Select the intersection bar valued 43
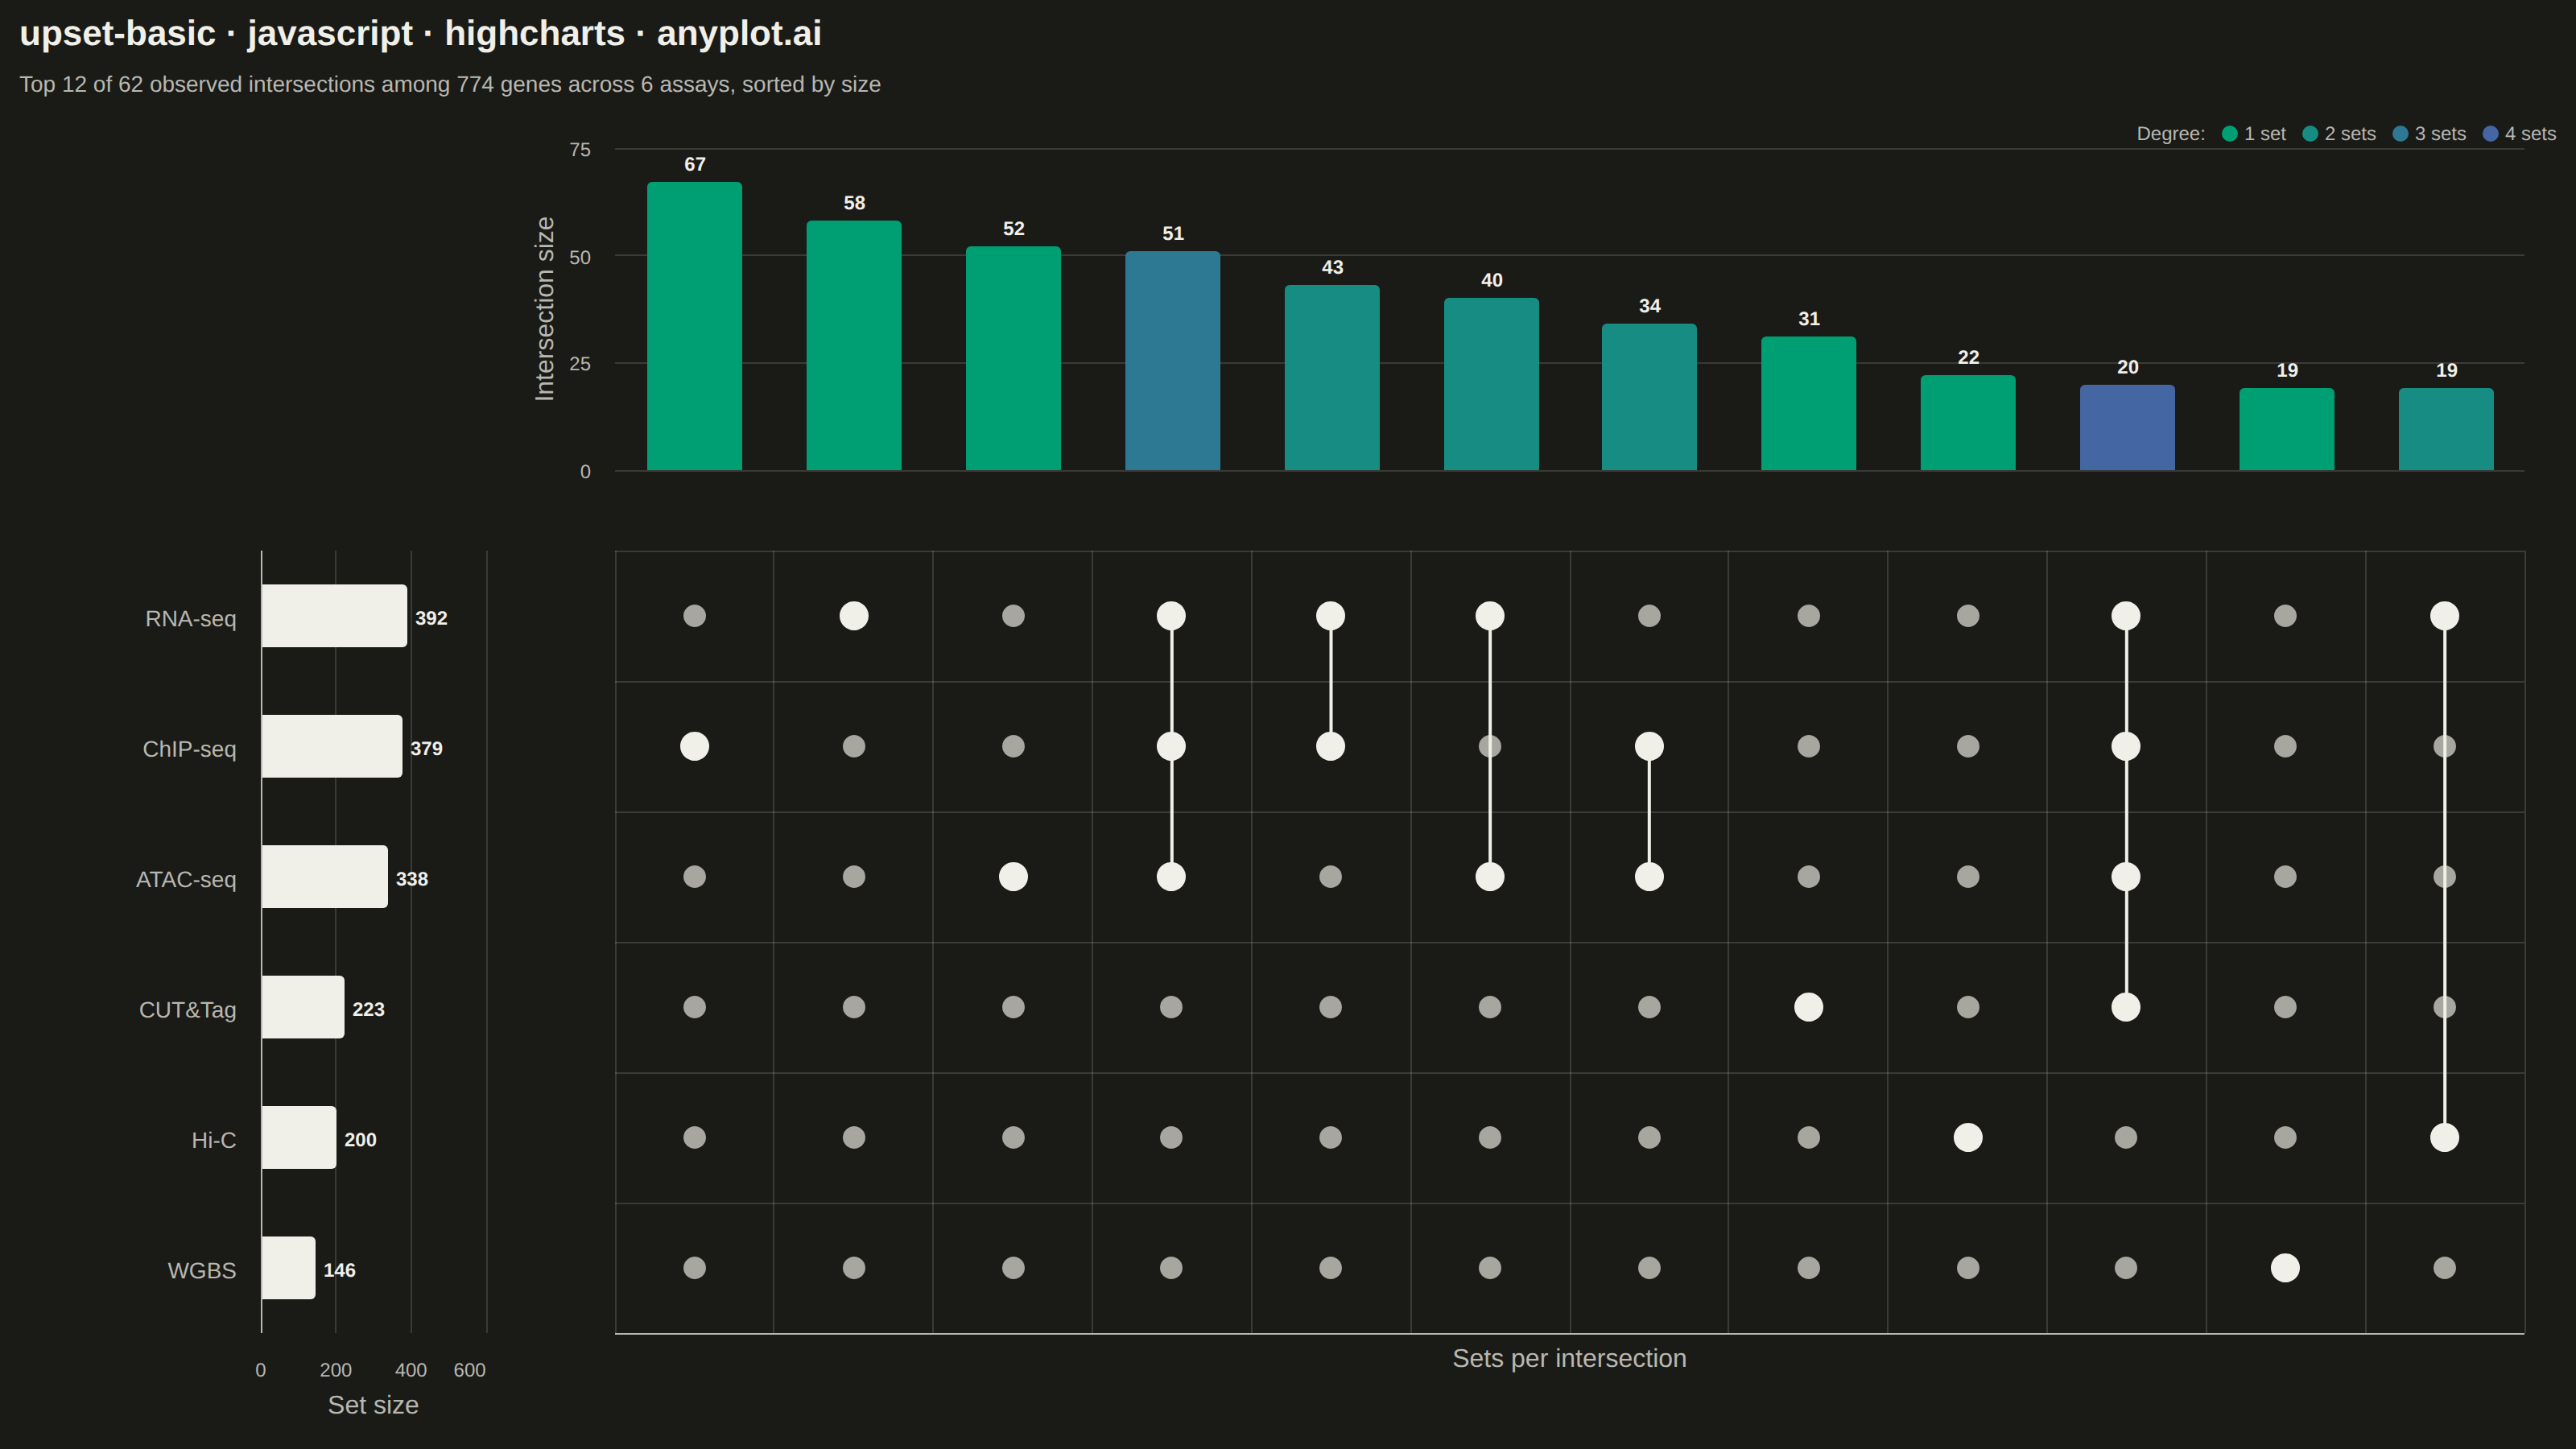The width and height of the screenshot is (2576, 1449). coord(1331,377)
